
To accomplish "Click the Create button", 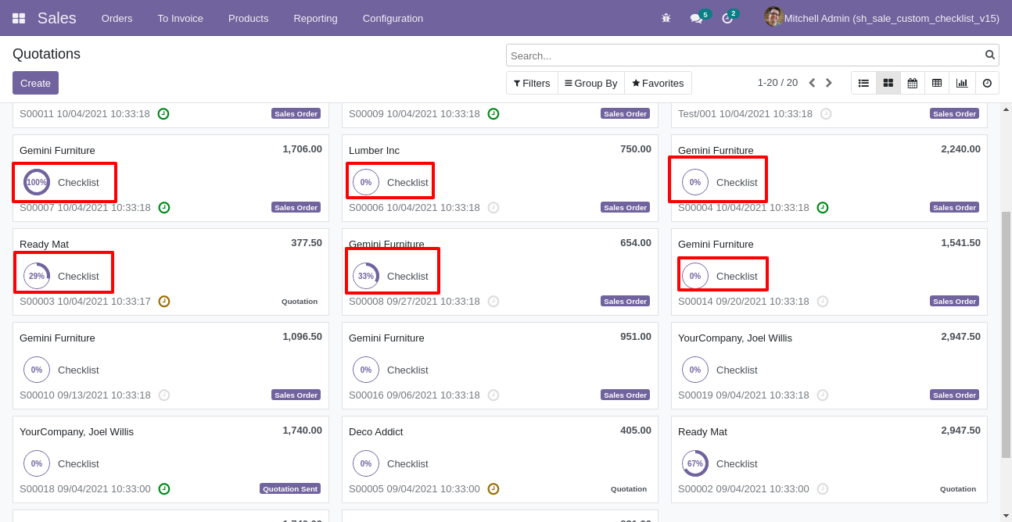I will tap(35, 83).
